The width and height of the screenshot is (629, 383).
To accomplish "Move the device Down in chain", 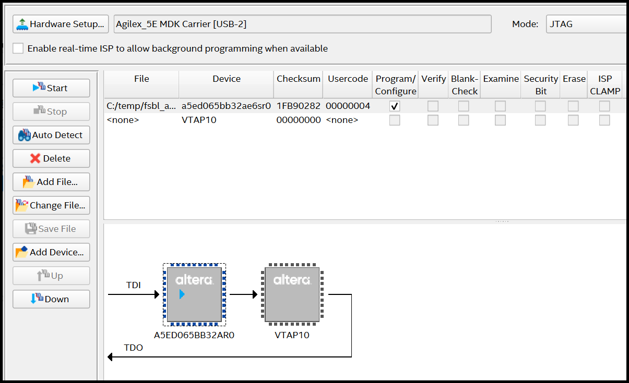I will pos(51,299).
